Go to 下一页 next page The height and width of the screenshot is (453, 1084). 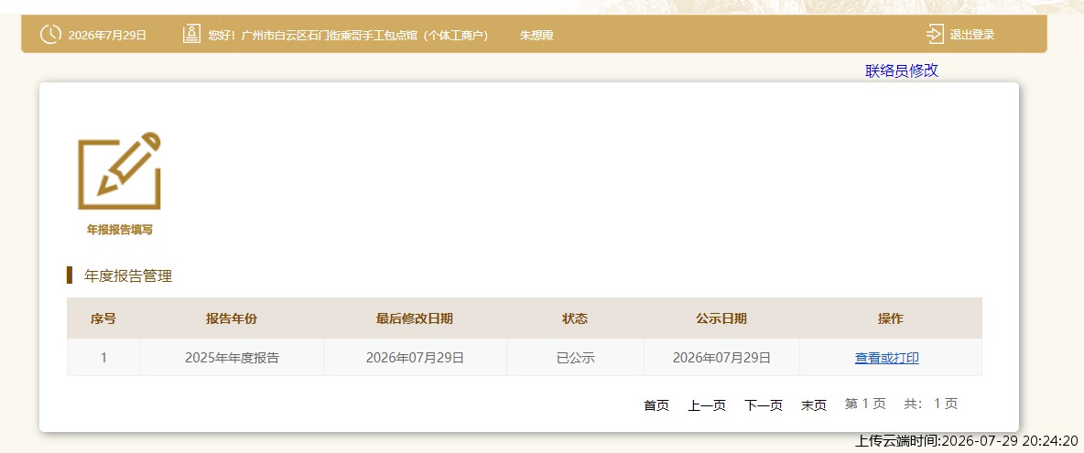pyautogui.click(x=764, y=405)
